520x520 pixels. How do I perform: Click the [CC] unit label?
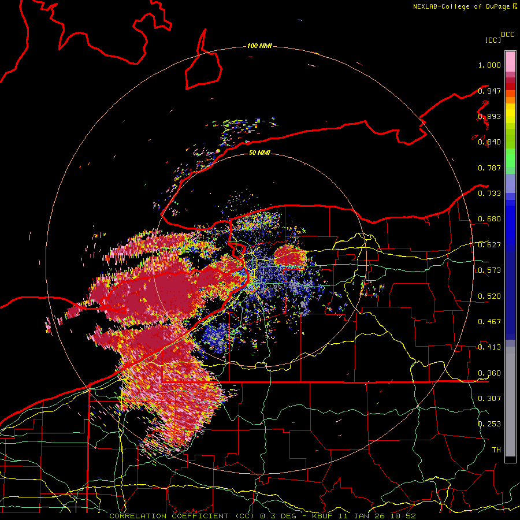[493, 40]
